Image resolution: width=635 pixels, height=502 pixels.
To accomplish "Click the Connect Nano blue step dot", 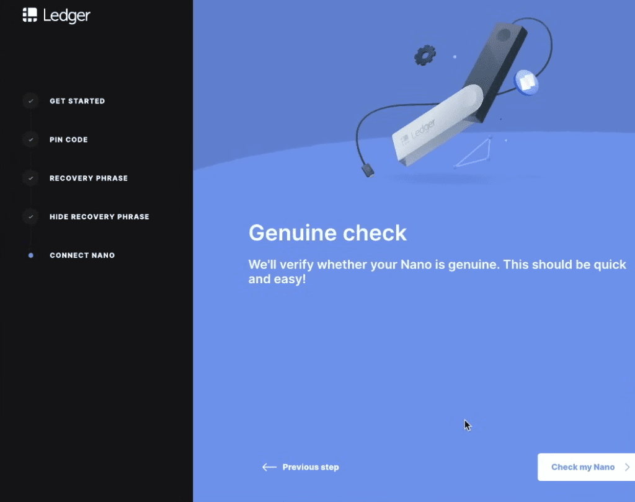I will [x=31, y=255].
